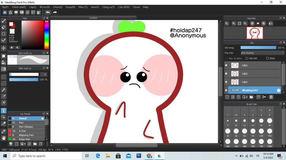The height and width of the screenshot is (160, 286).
Task: Click the navigator fit-to-window icon
Action: tap(239, 23)
